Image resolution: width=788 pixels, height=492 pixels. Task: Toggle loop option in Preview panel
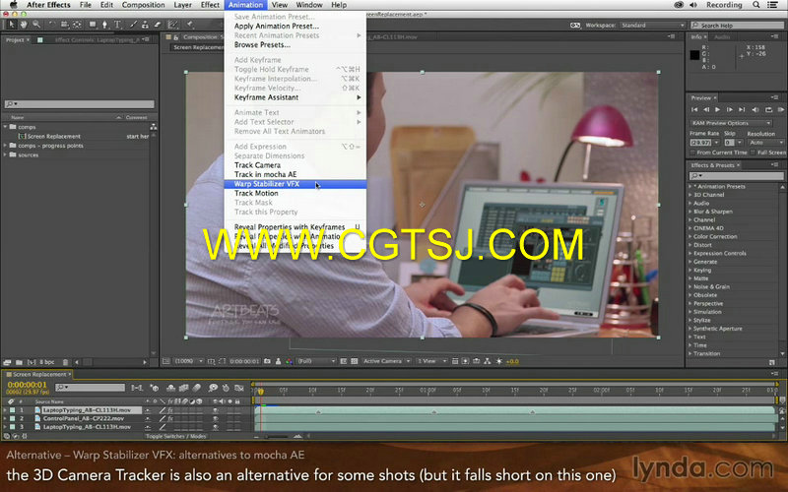point(768,109)
